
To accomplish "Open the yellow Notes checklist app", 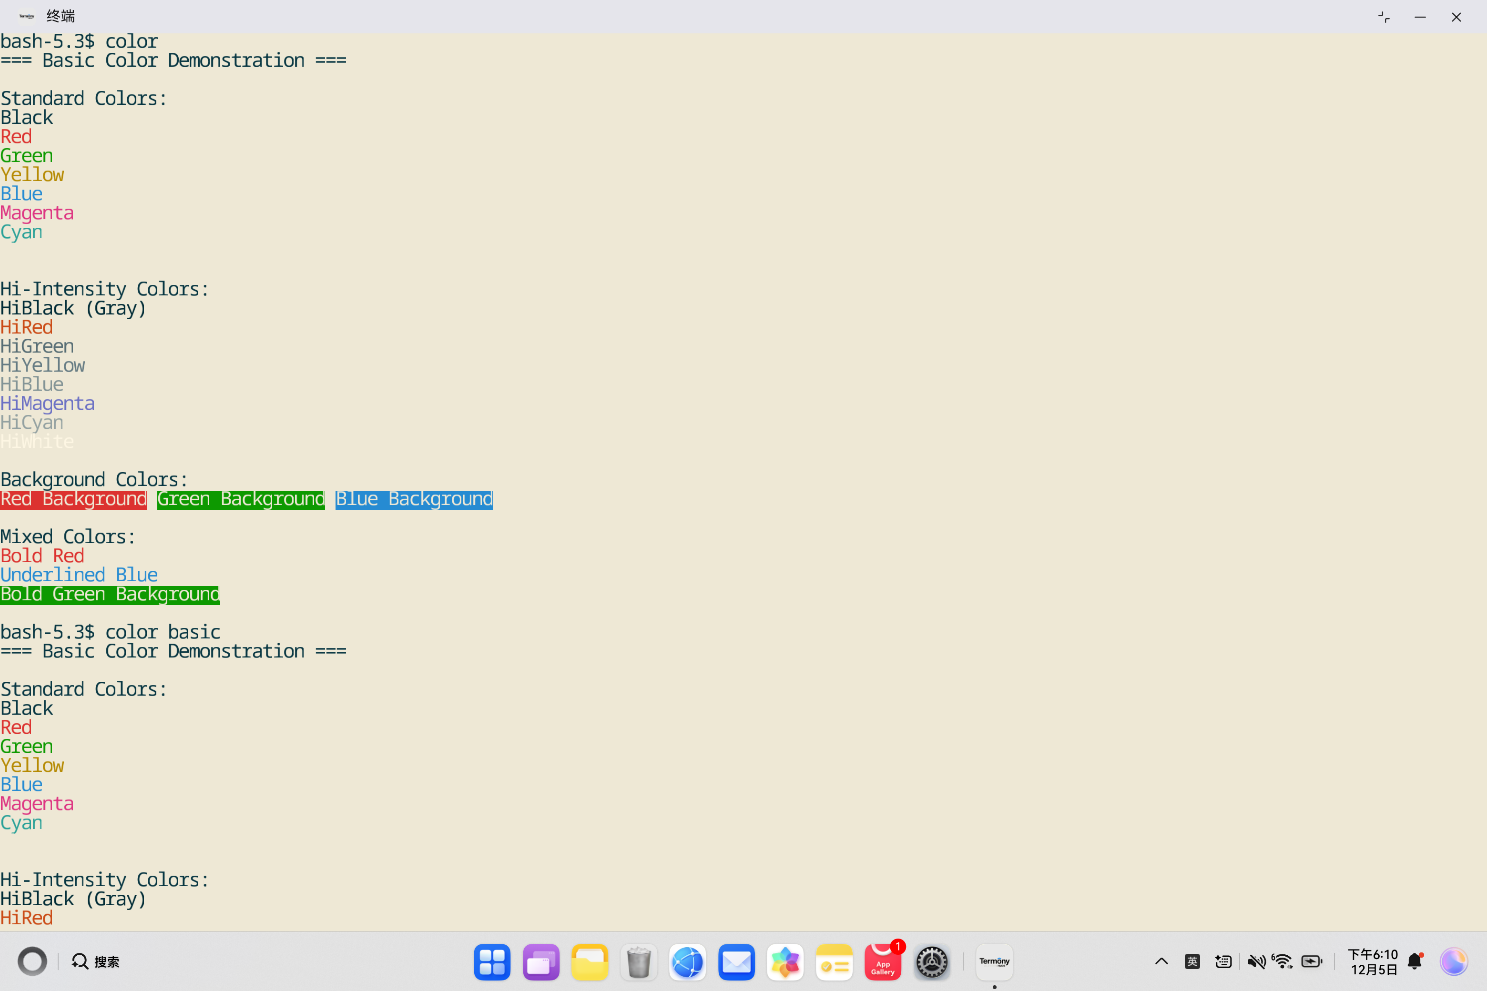I will tap(834, 962).
